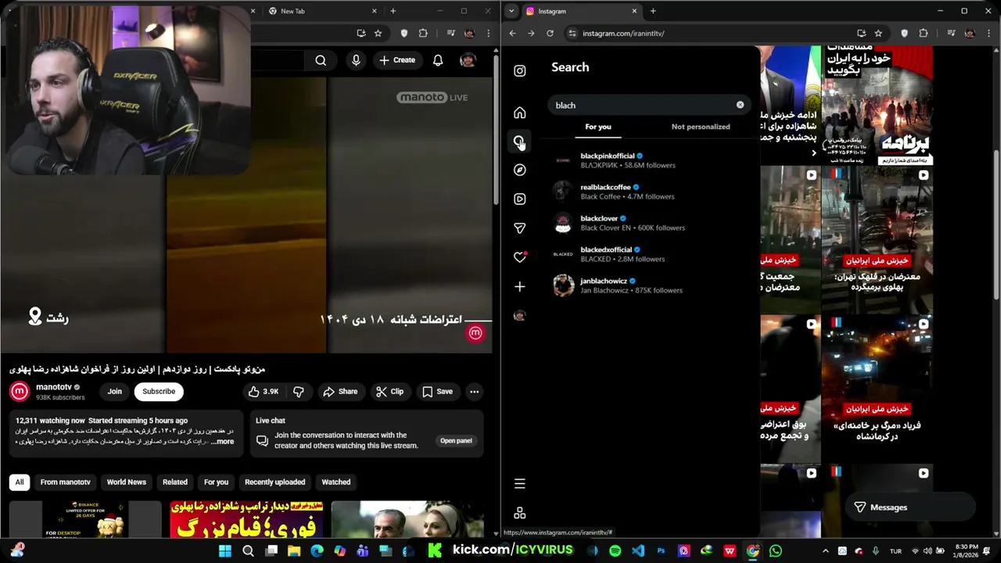Open the manototv channel avatar
1001x563 pixels.
(20, 392)
